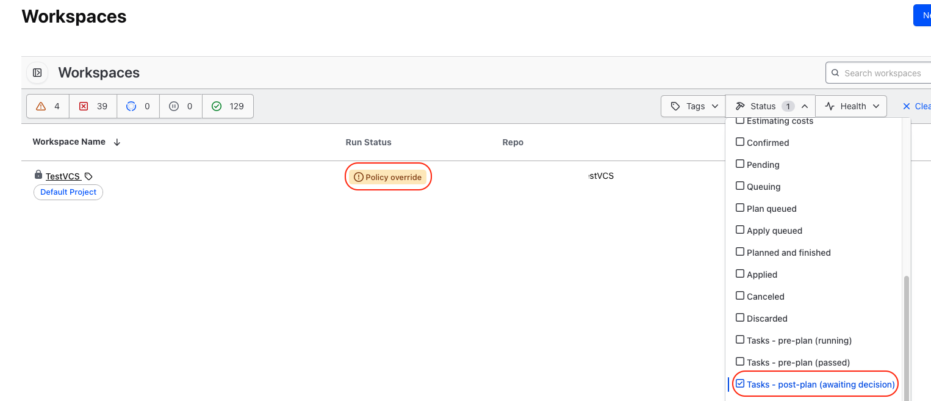This screenshot has height=401, width=931.
Task: Uncheck Tasks - post-plan (awaiting decision)
Action: click(x=741, y=384)
